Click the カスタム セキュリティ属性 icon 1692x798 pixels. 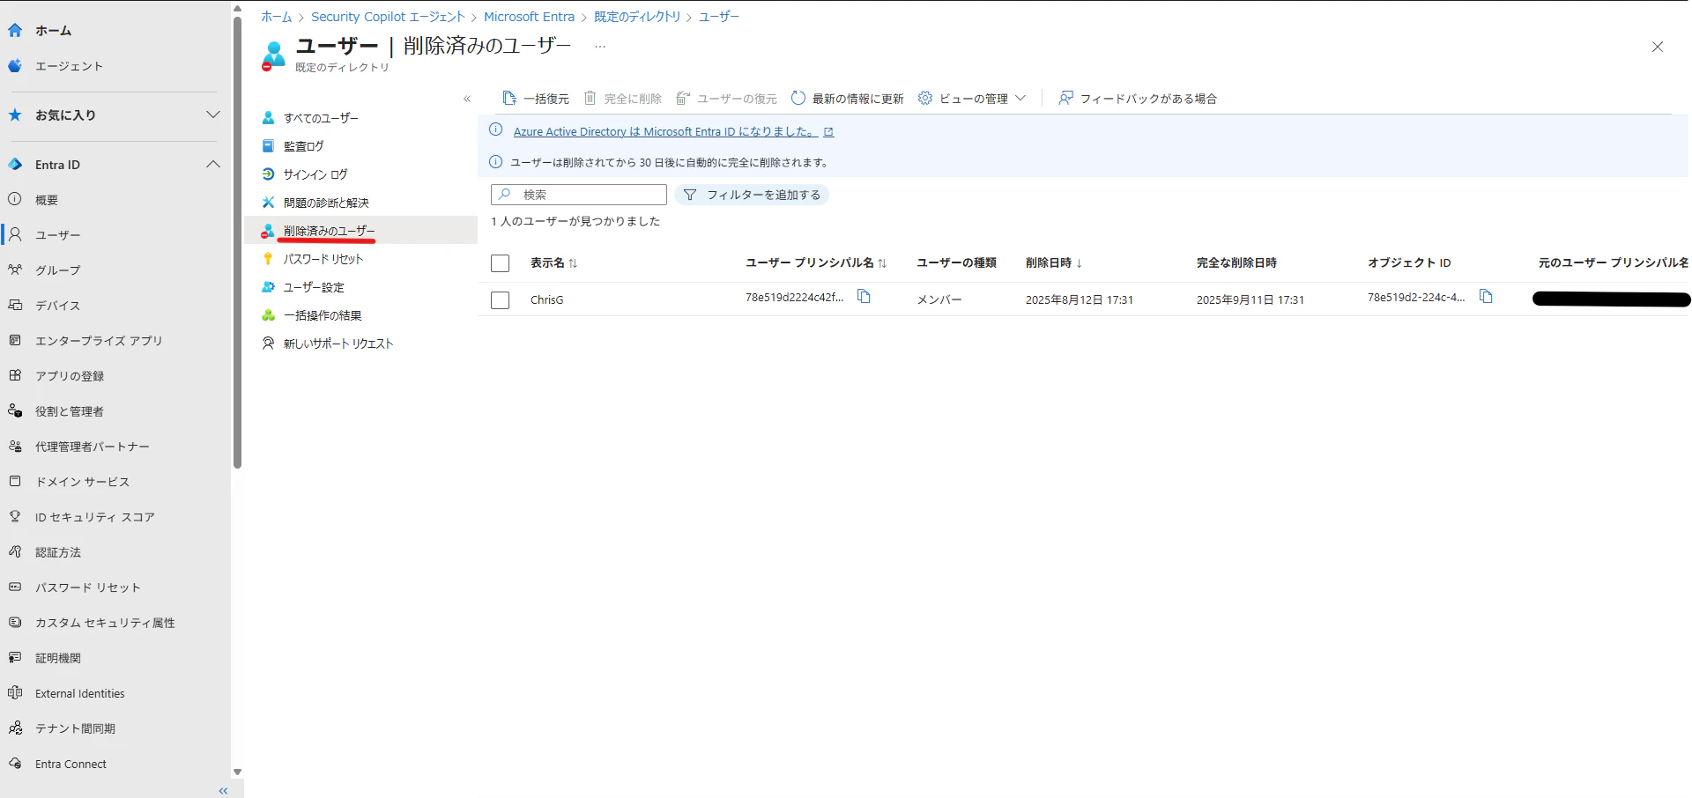(15, 622)
